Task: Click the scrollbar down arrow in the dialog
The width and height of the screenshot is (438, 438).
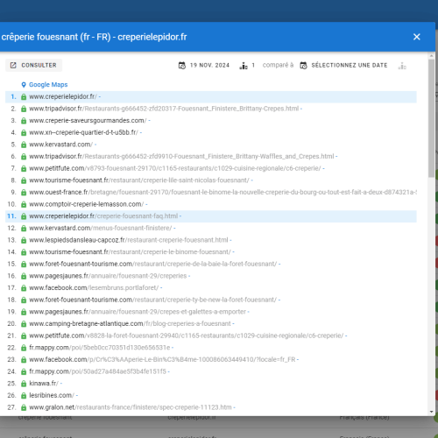Action: pos(432,412)
